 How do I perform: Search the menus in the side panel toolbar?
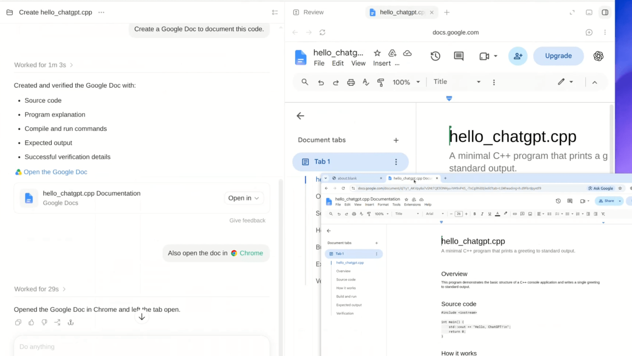[305, 82]
